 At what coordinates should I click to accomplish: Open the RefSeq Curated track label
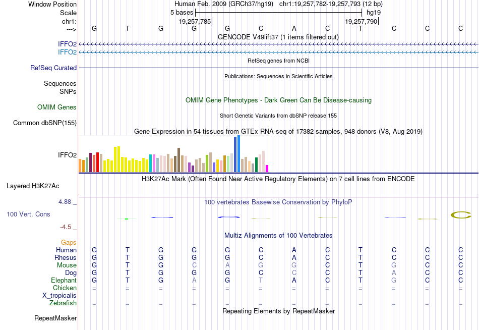53,68
